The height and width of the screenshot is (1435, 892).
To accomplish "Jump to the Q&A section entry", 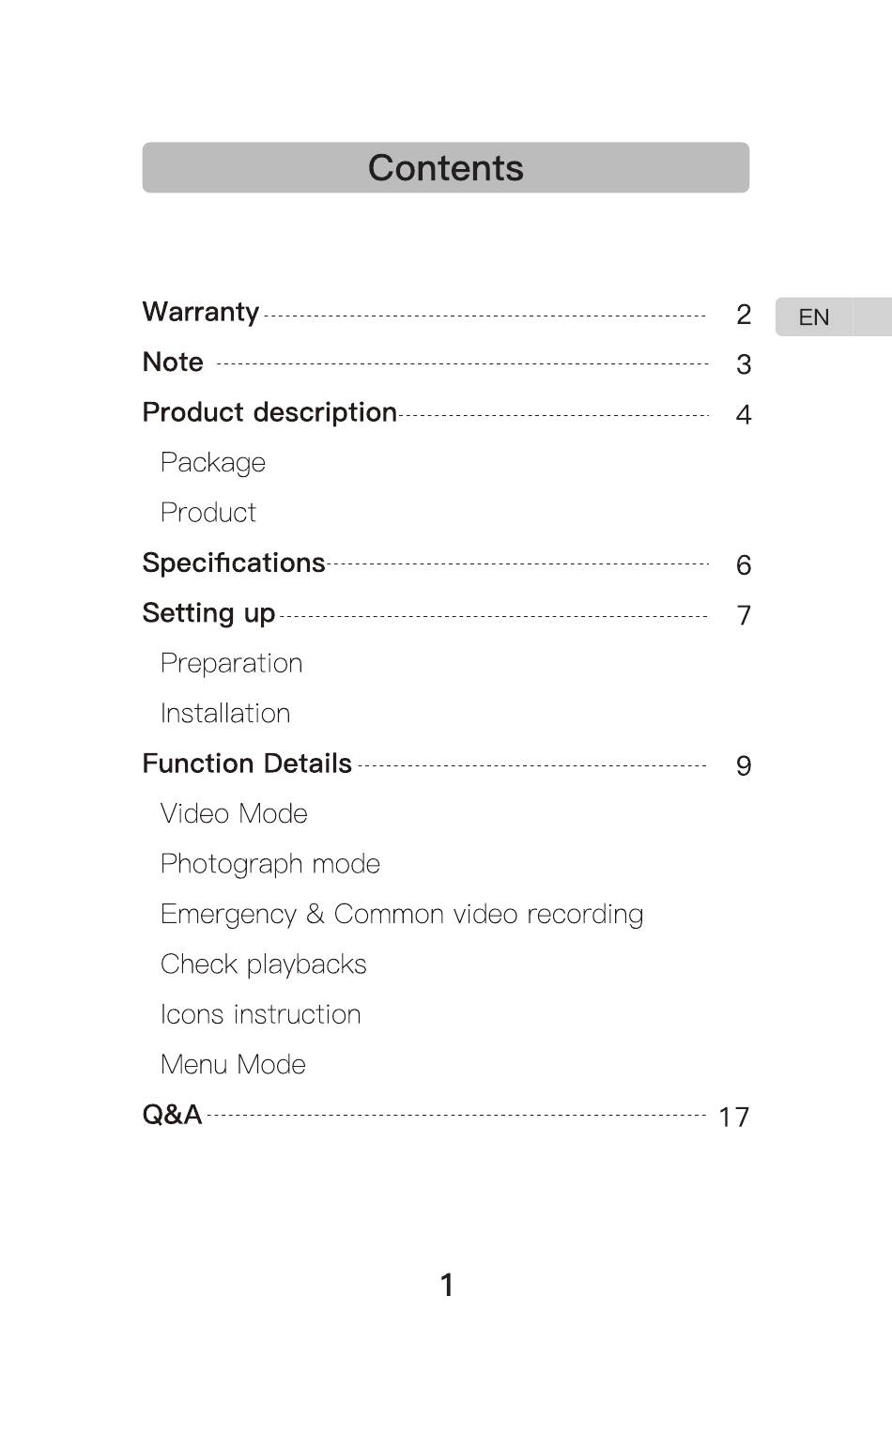I will point(173,1115).
